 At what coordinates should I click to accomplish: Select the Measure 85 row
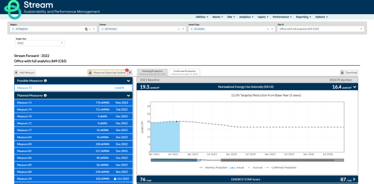[73, 151]
